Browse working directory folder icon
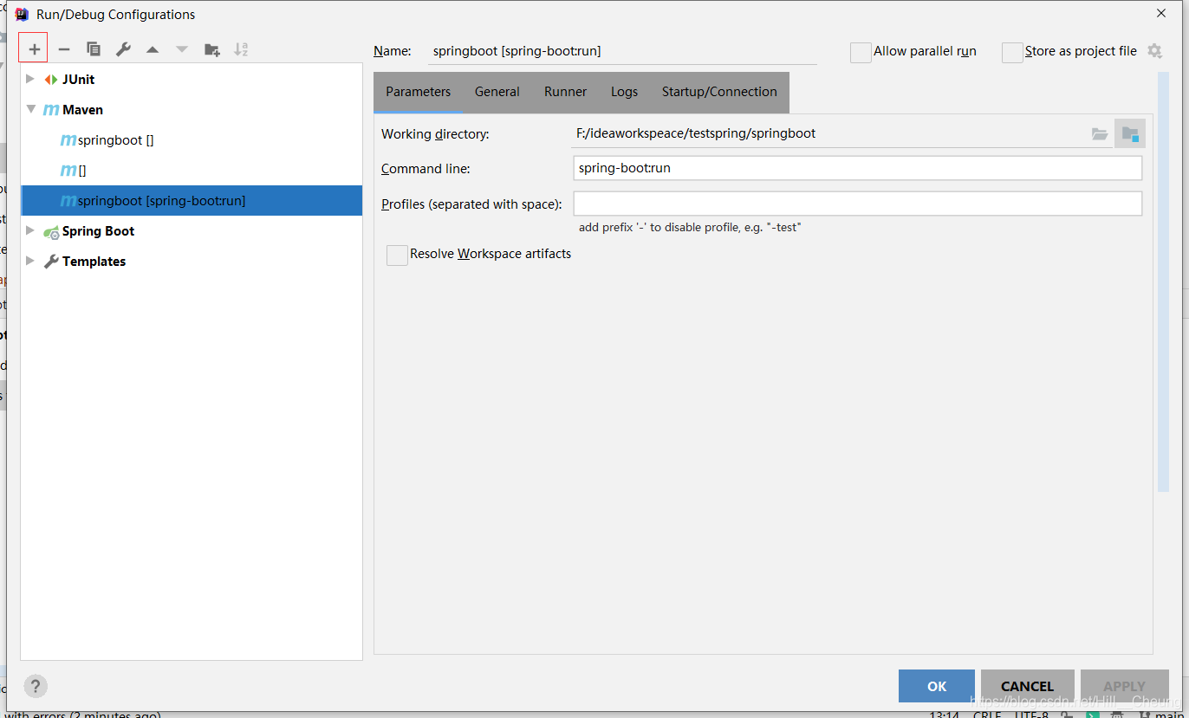The width and height of the screenshot is (1189, 718). (x=1100, y=134)
